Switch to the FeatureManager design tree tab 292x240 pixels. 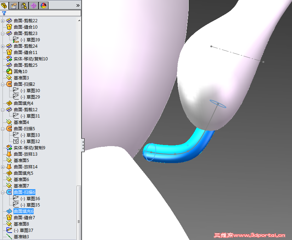click(4, 5)
